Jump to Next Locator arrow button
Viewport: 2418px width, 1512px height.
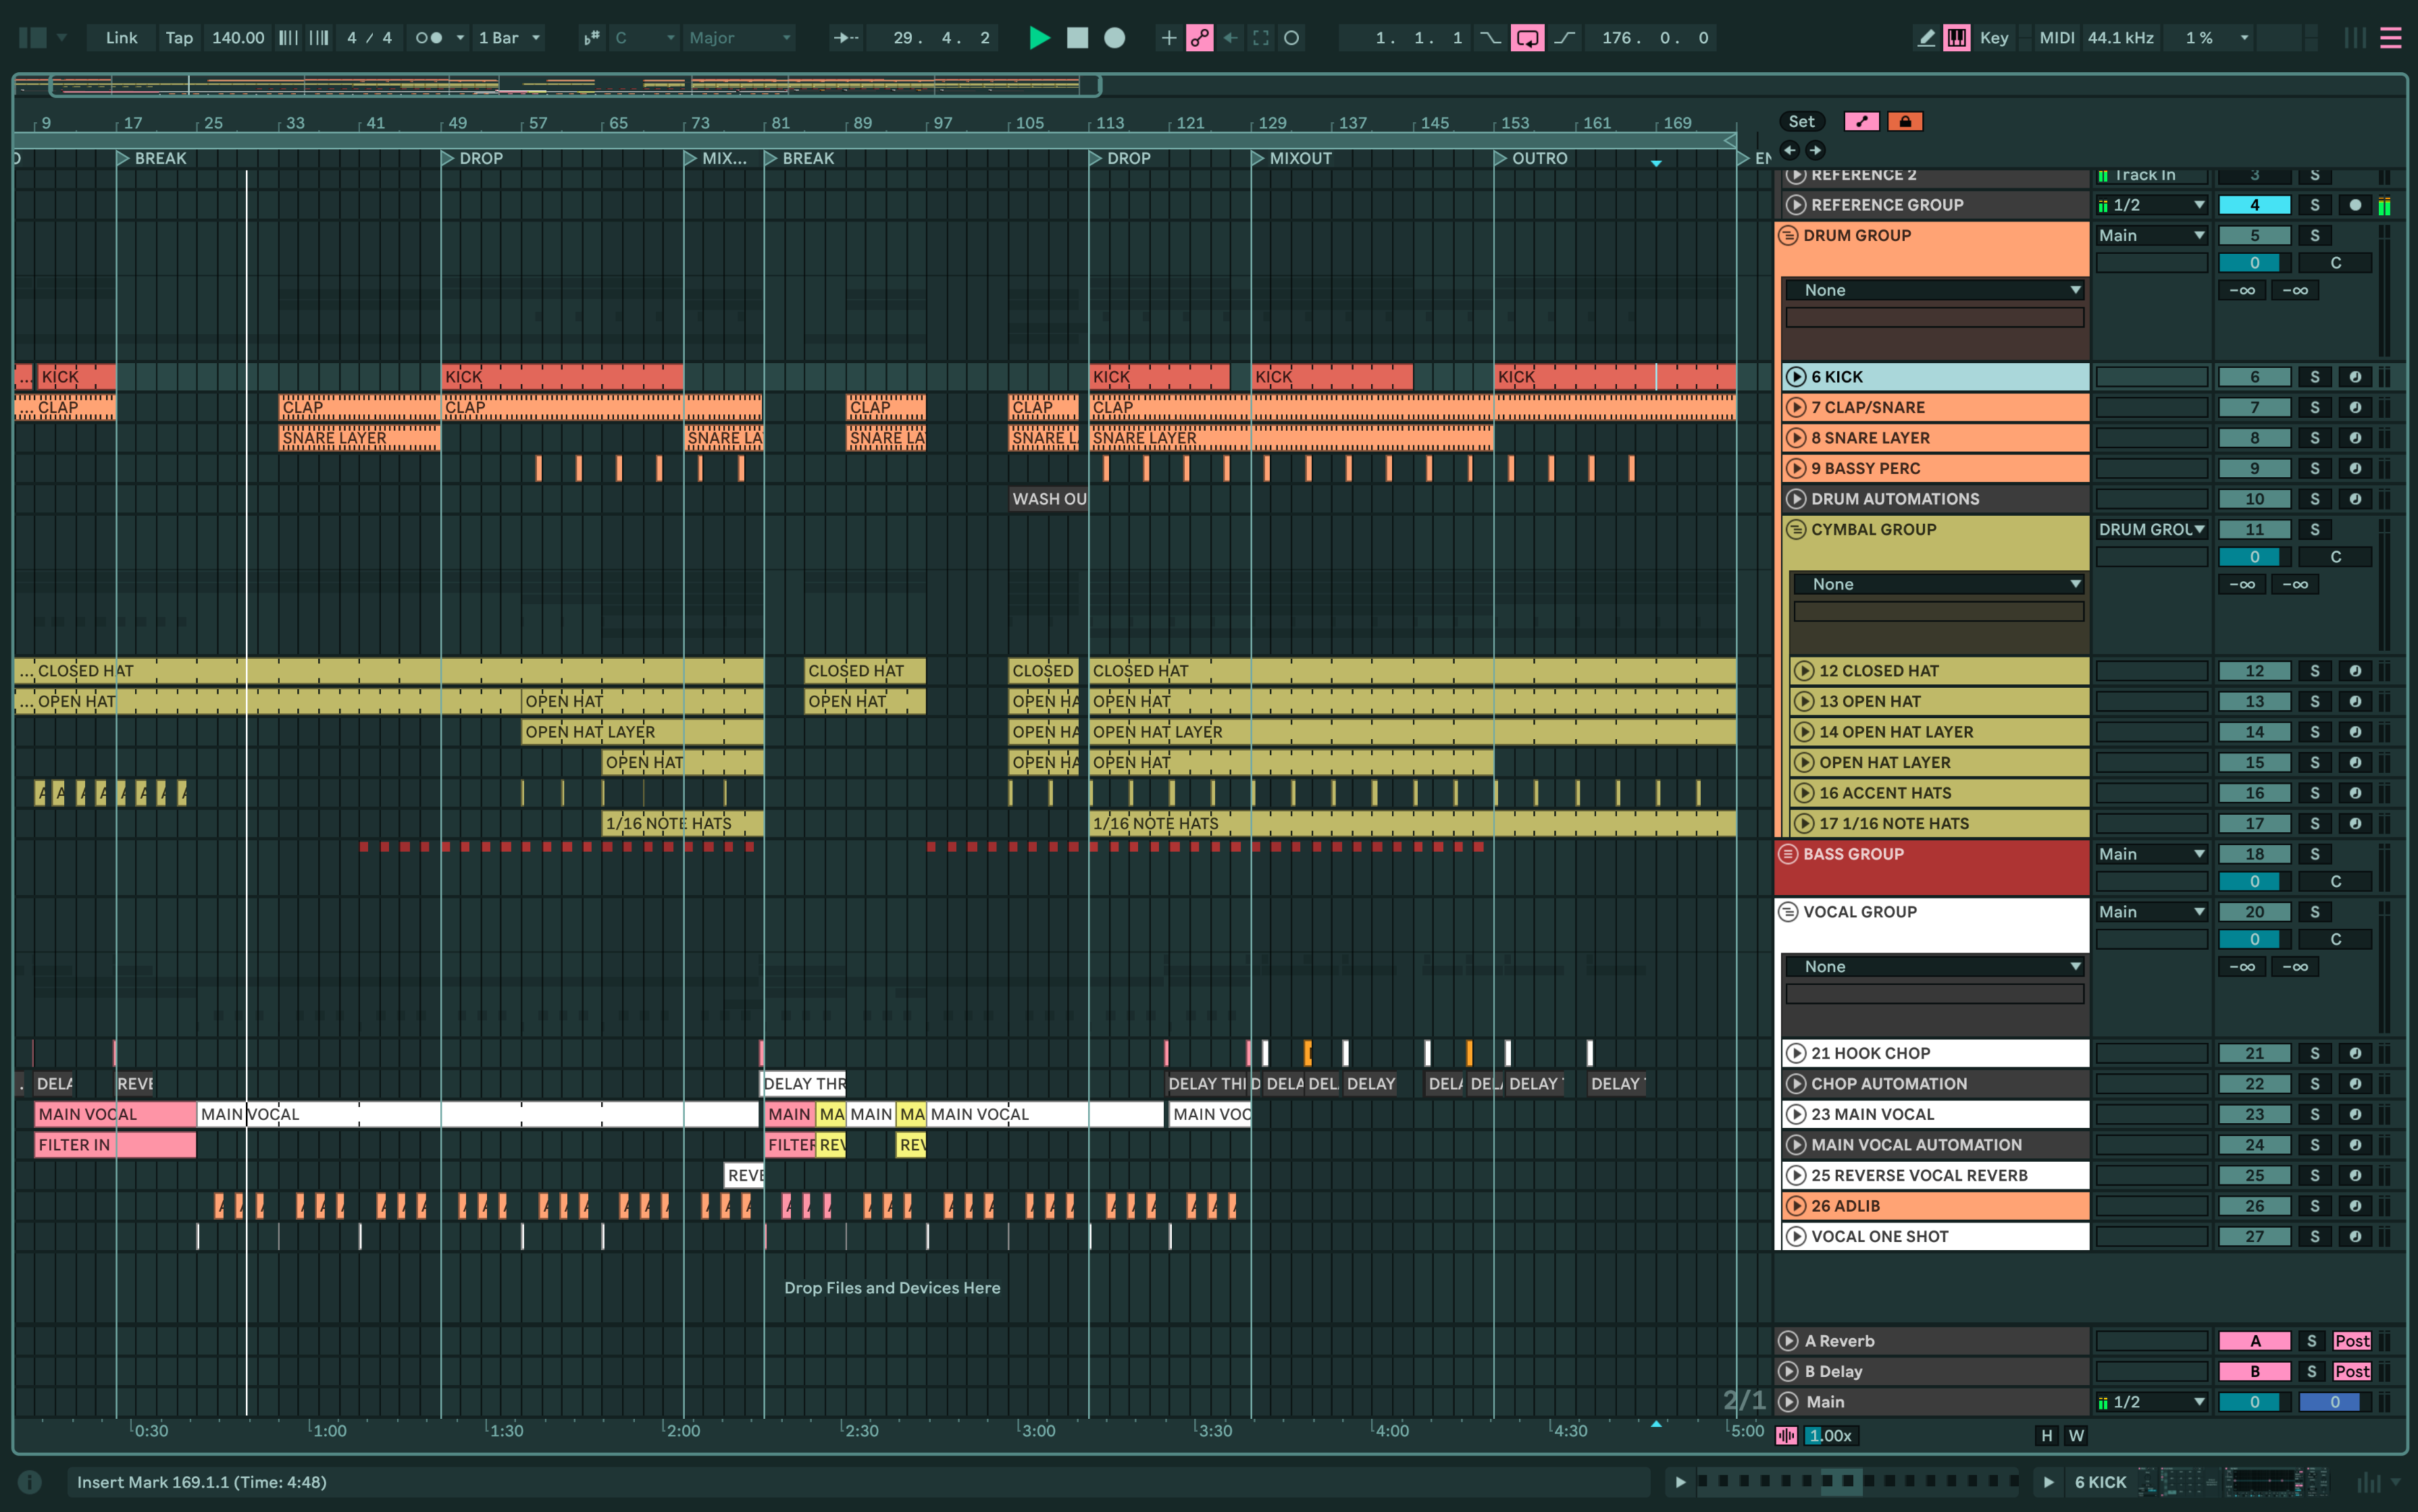[1815, 150]
